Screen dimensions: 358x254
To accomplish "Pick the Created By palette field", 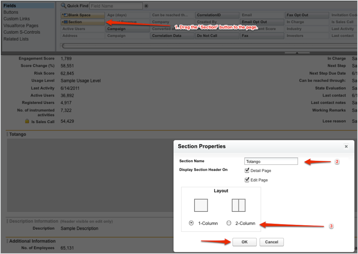I will pos(217,22).
